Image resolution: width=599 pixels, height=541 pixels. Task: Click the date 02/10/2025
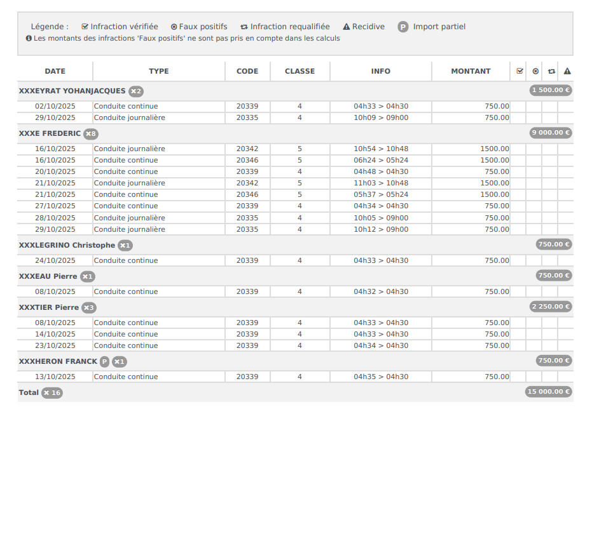tap(55, 107)
